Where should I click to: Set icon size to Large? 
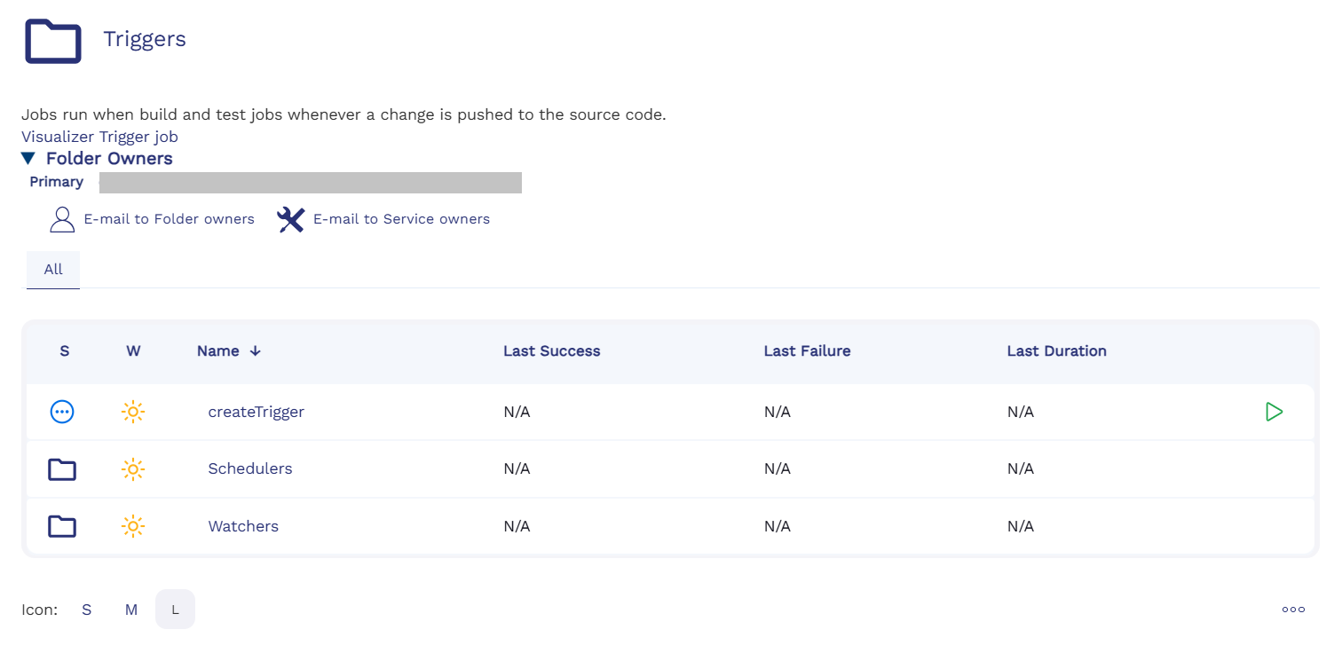175,610
